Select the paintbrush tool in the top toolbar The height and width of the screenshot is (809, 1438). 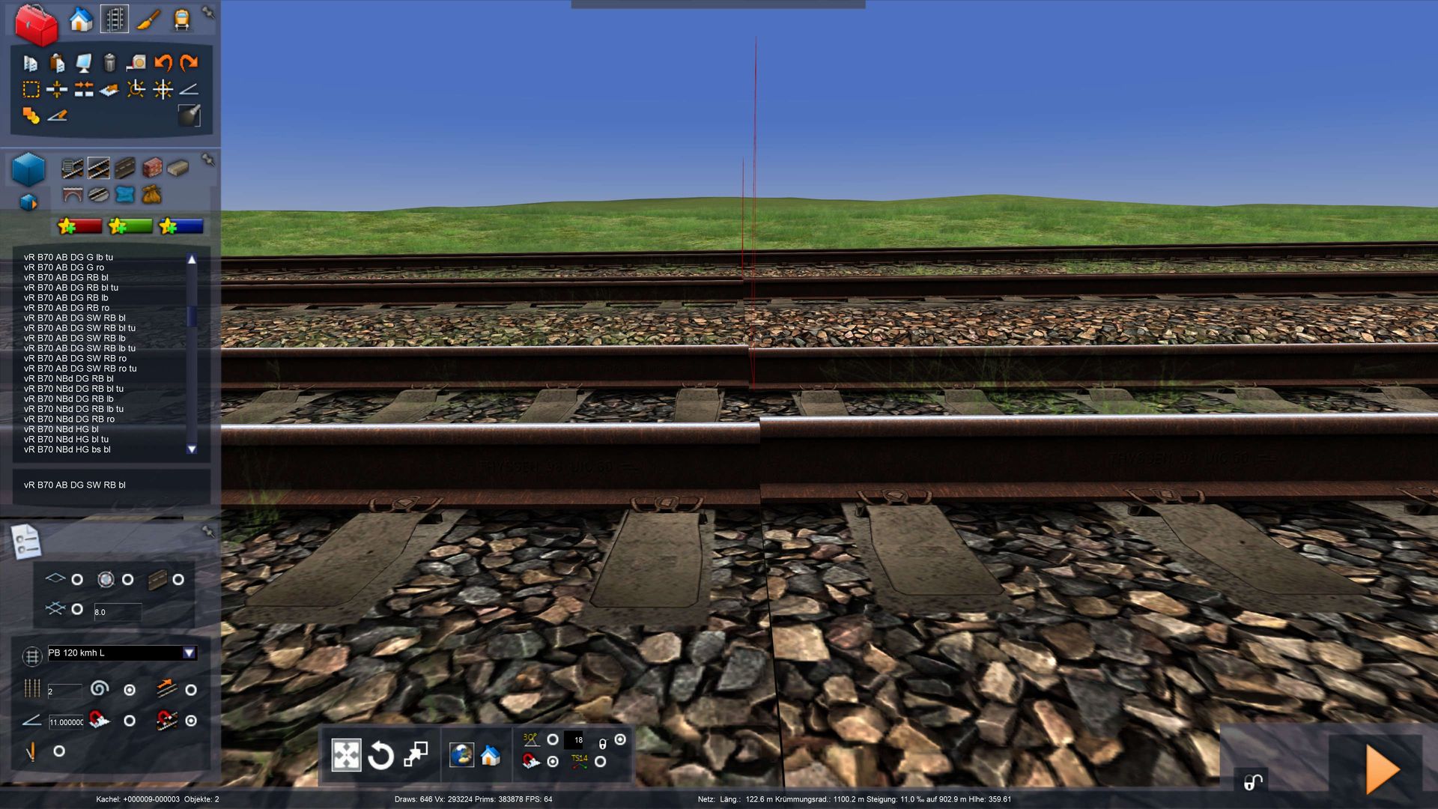click(148, 19)
